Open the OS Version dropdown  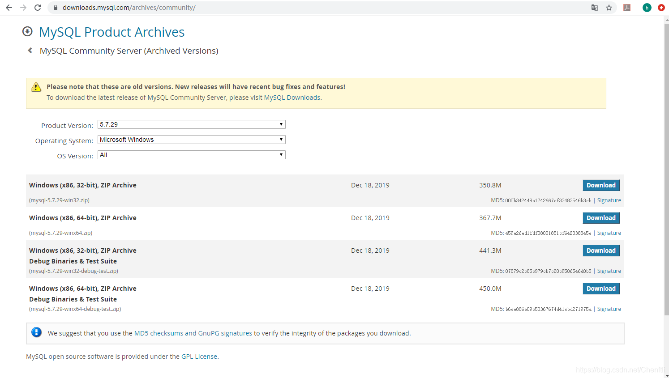click(191, 155)
